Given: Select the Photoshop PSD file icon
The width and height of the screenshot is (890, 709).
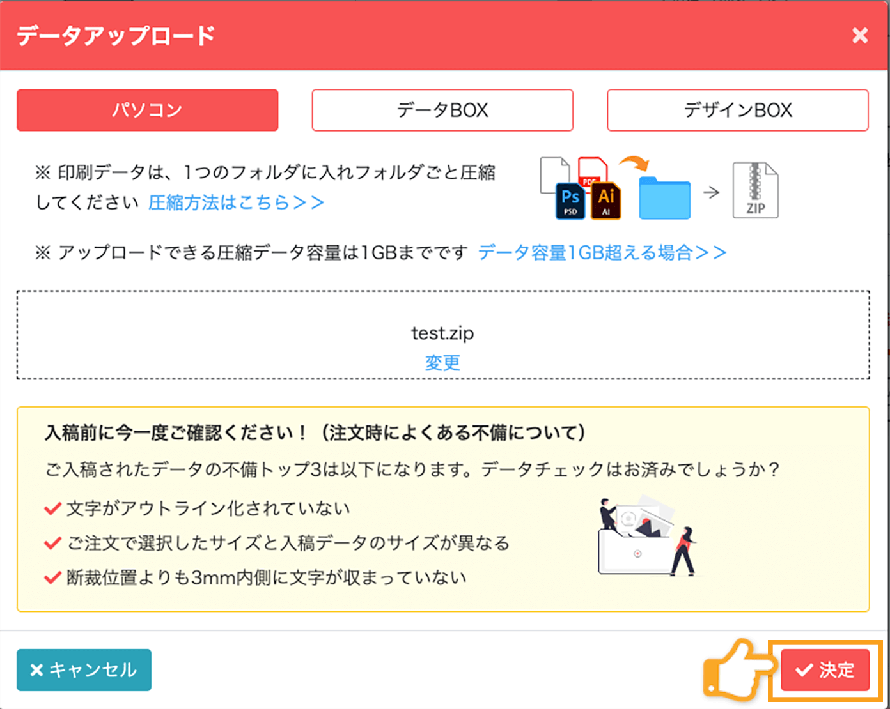Looking at the screenshot, I should pos(569,200).
